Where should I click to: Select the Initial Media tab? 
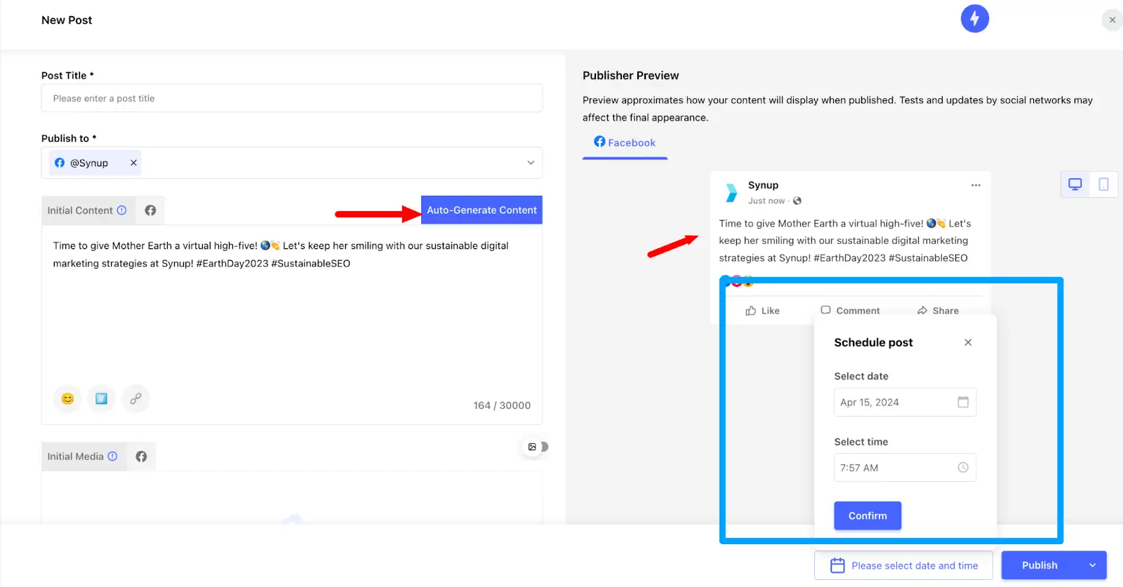pyautogui.click(x=83, y=457)
